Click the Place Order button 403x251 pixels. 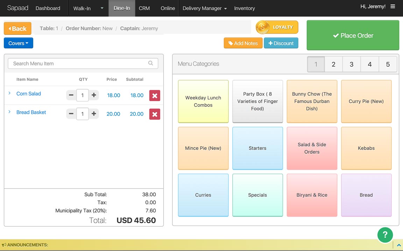tap(353, 35)
